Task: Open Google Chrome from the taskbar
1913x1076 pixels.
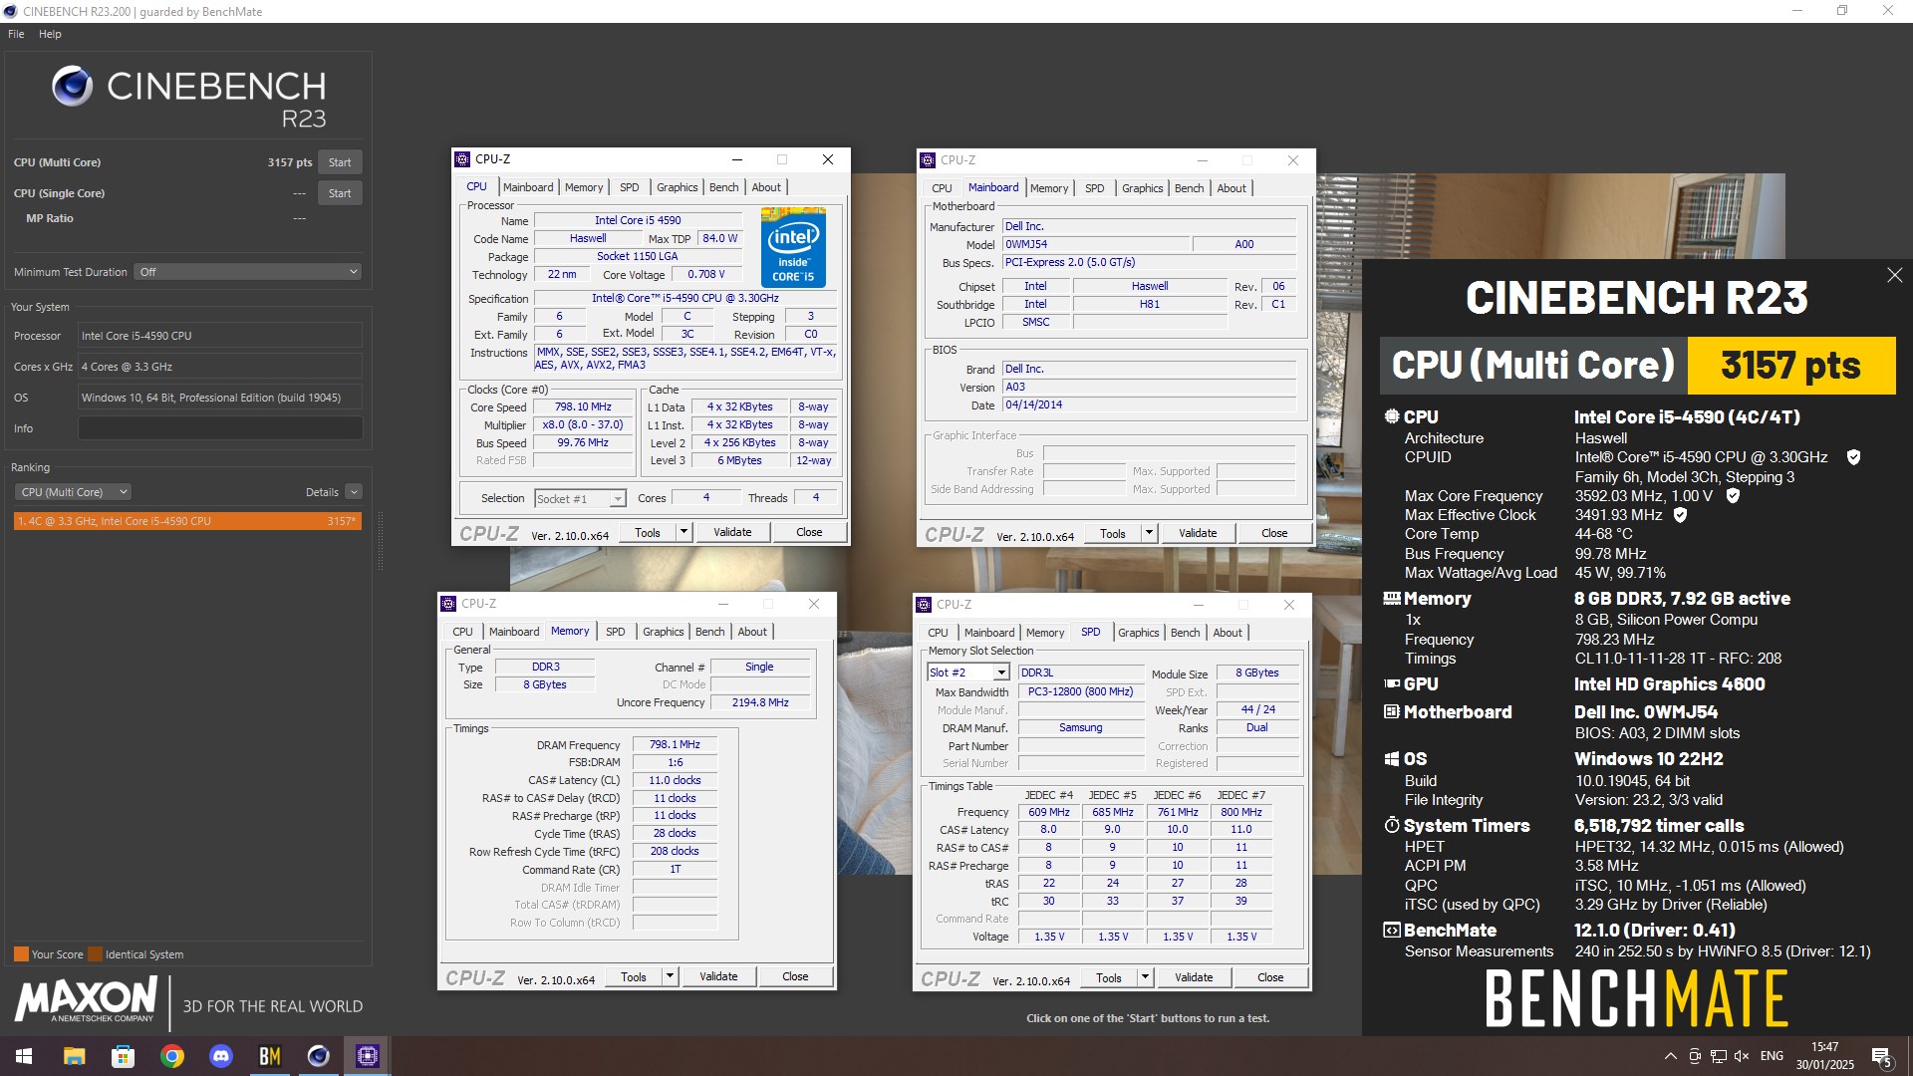Action: tap(171, 1056)
